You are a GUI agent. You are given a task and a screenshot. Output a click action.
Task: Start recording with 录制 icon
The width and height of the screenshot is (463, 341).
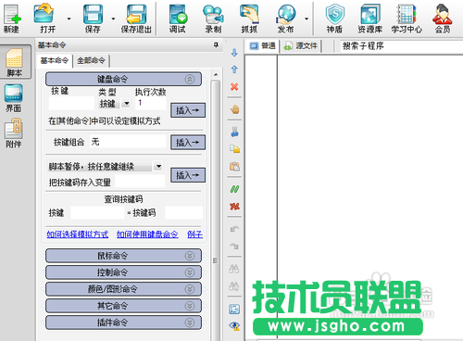[x=213, y=18]
